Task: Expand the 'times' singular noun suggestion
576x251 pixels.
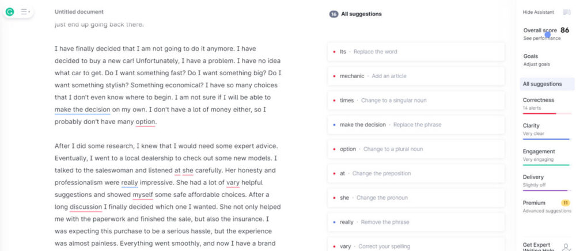Action: pos(416,101)
